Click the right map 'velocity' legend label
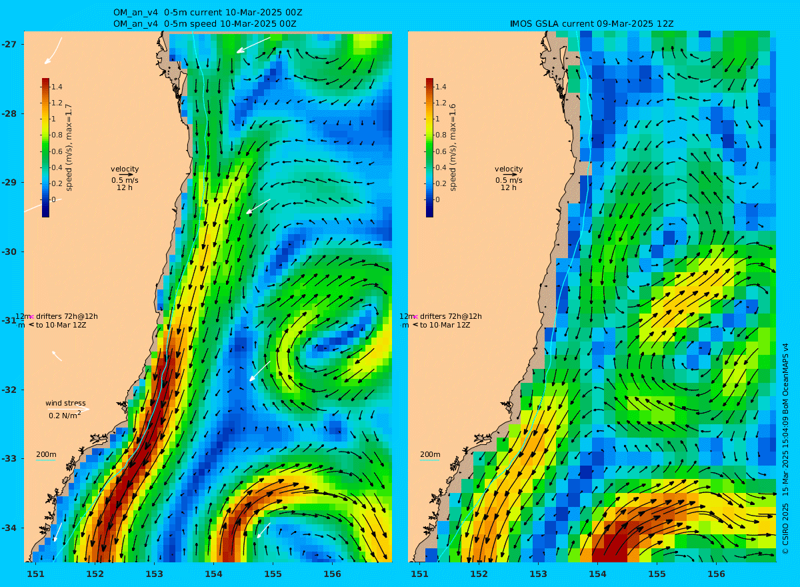The image size is (800, 587). 509,169
